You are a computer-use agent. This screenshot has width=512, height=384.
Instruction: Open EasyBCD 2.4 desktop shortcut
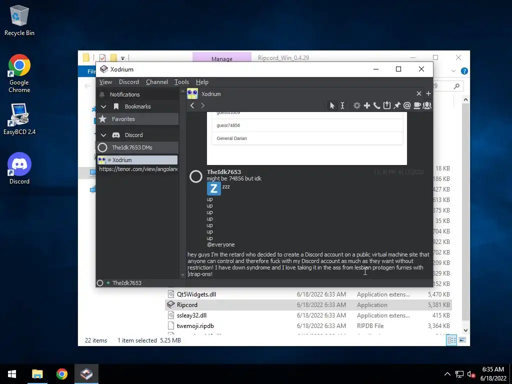(19, 119)
